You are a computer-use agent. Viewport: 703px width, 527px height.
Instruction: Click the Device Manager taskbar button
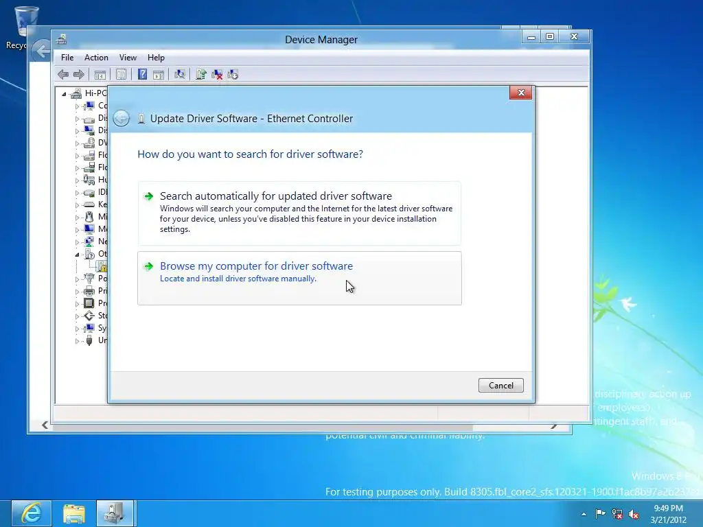coord(115,513)
